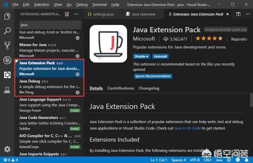Open the Java in VS Code link
253x163 pixels.
pyautogui.click(x=187, y=128)
